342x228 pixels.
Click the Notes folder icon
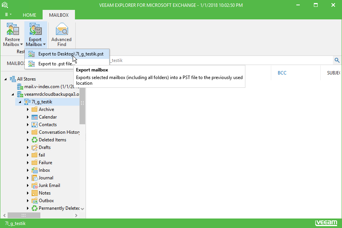(35, 193)
